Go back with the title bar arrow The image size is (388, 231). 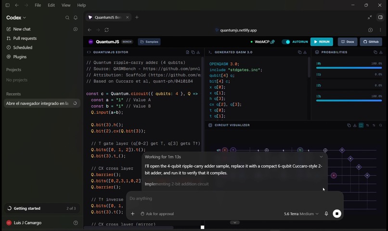pyautogui.click(x=17, y=5)
